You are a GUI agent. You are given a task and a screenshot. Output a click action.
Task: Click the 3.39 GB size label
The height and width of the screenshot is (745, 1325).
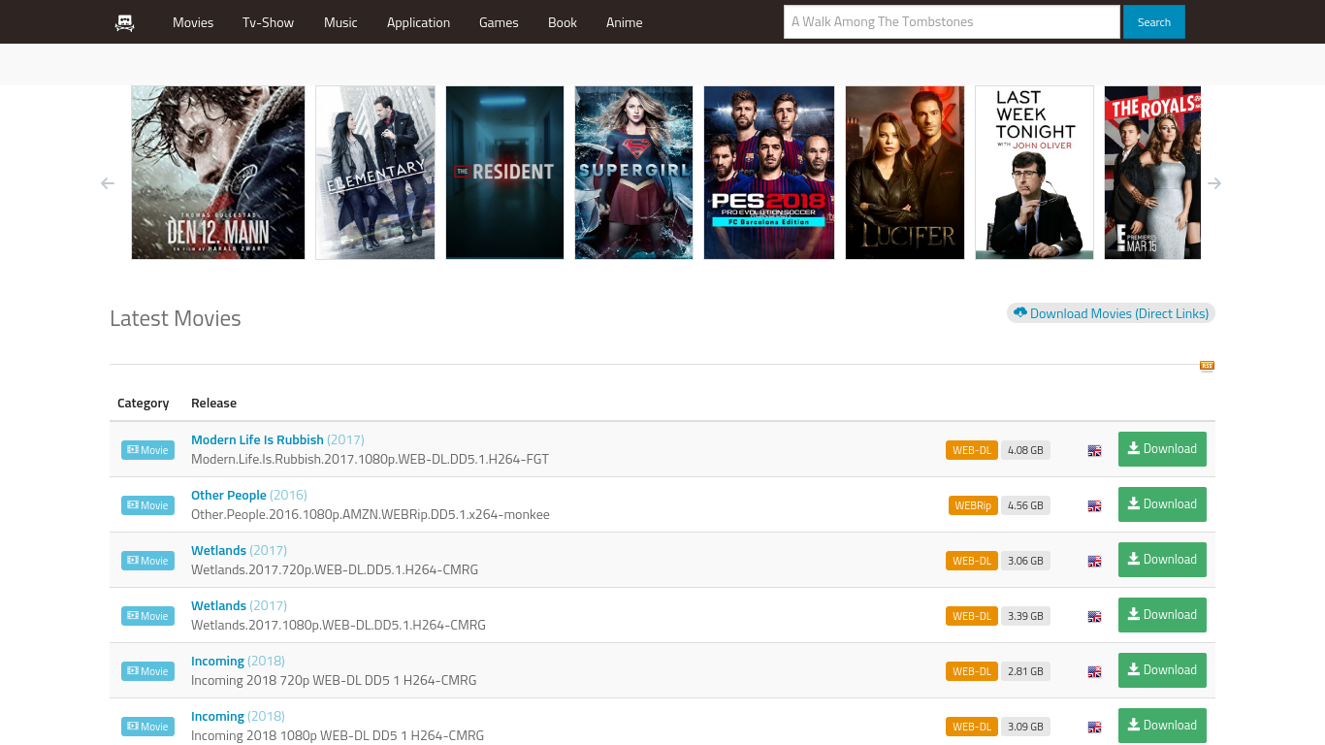tap(1025, 616)
